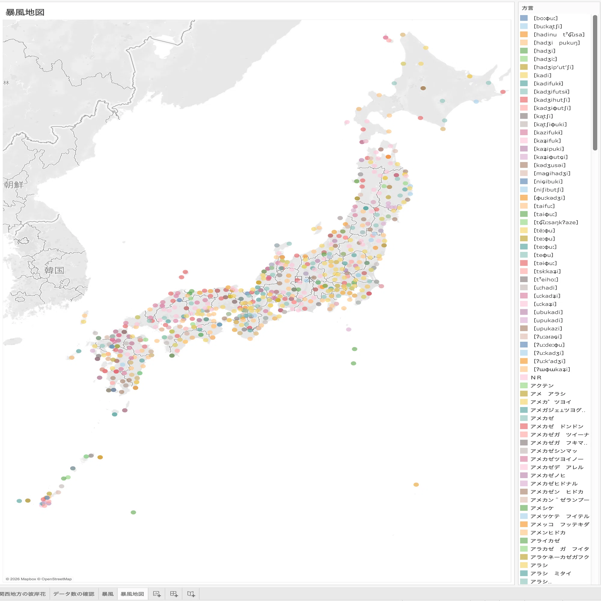Select the アメカゼノヒ legend label
The image size is (601, 601).
tap(548, 475)
